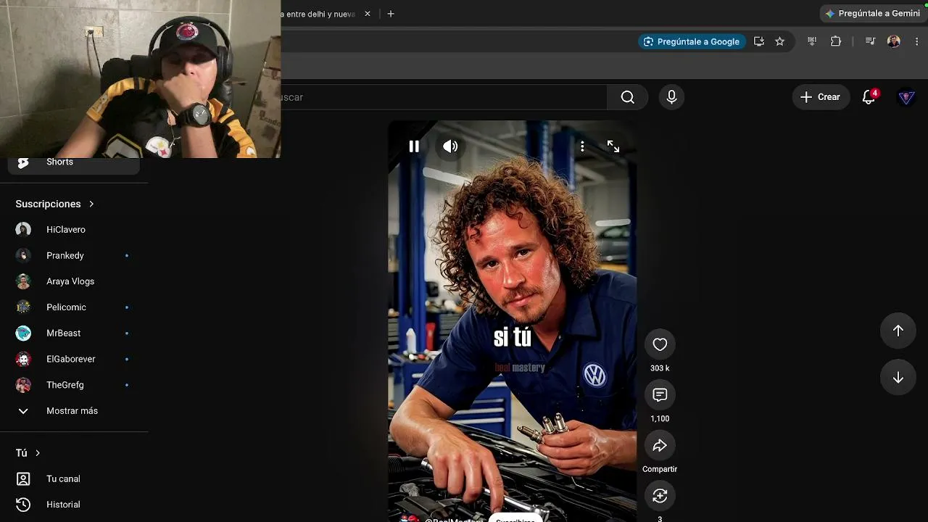This screenshot has height=522, width=928.
Task: Like the Short with the heart button
Action: pyautogui.click(x=660, y=344)
